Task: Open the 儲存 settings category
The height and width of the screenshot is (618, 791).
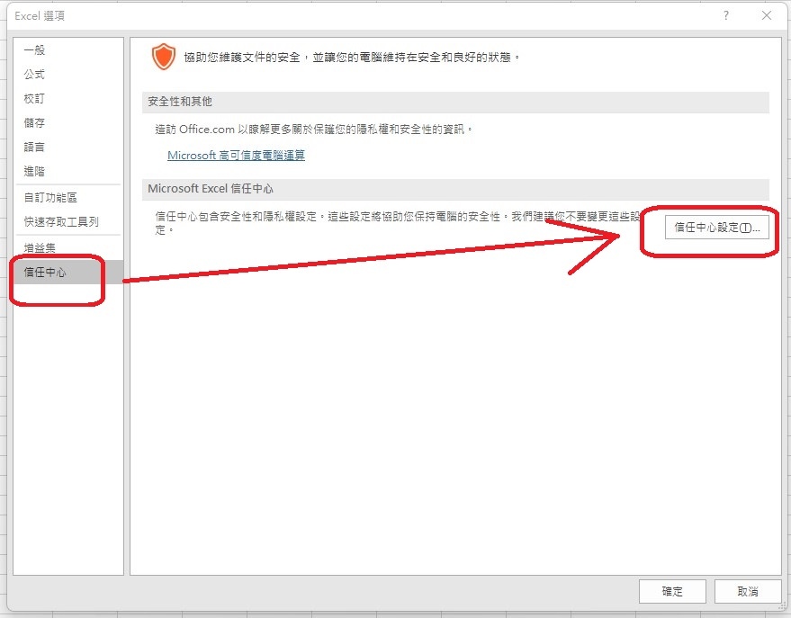Action: coord(68,122)
